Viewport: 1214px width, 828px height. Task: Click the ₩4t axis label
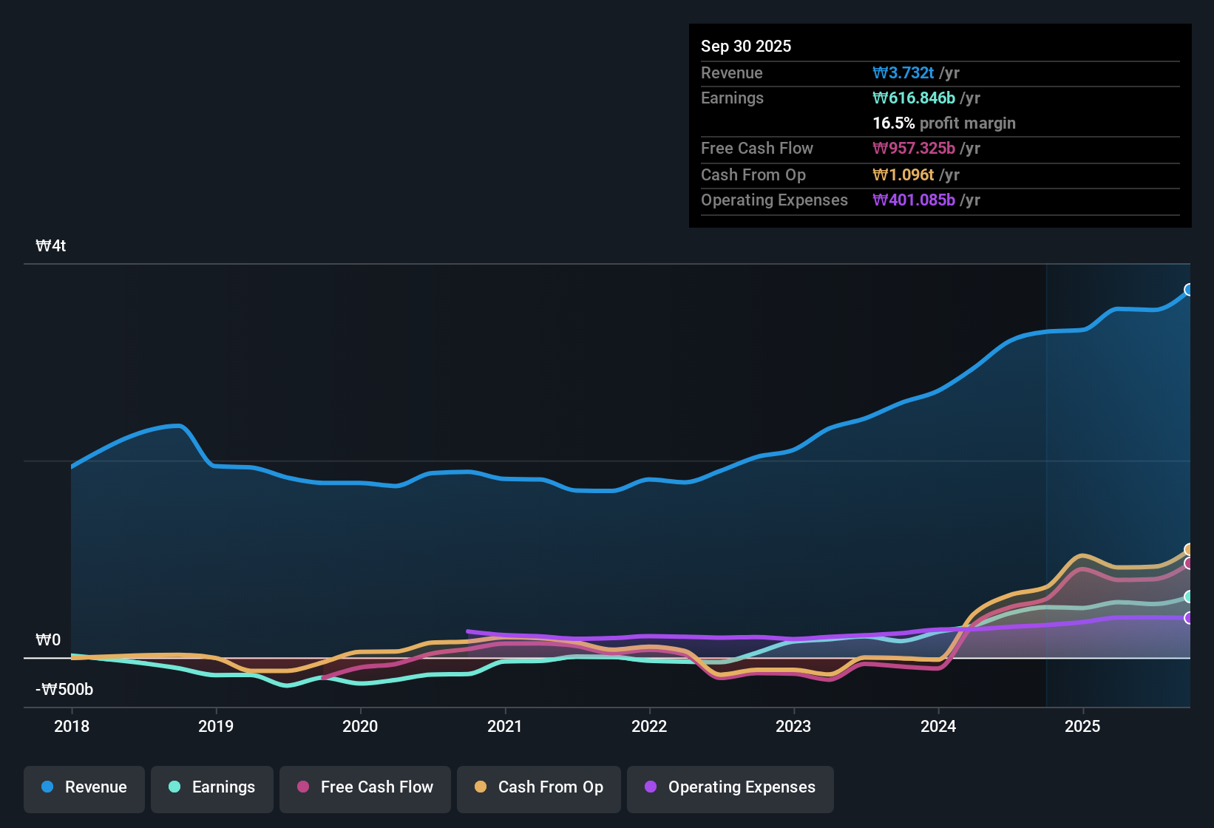pyautogui.click(x=51, y=245)
